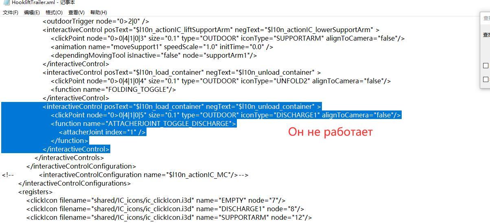Click the attacherJoint index line
490x223 pixels.
[102, 132]
